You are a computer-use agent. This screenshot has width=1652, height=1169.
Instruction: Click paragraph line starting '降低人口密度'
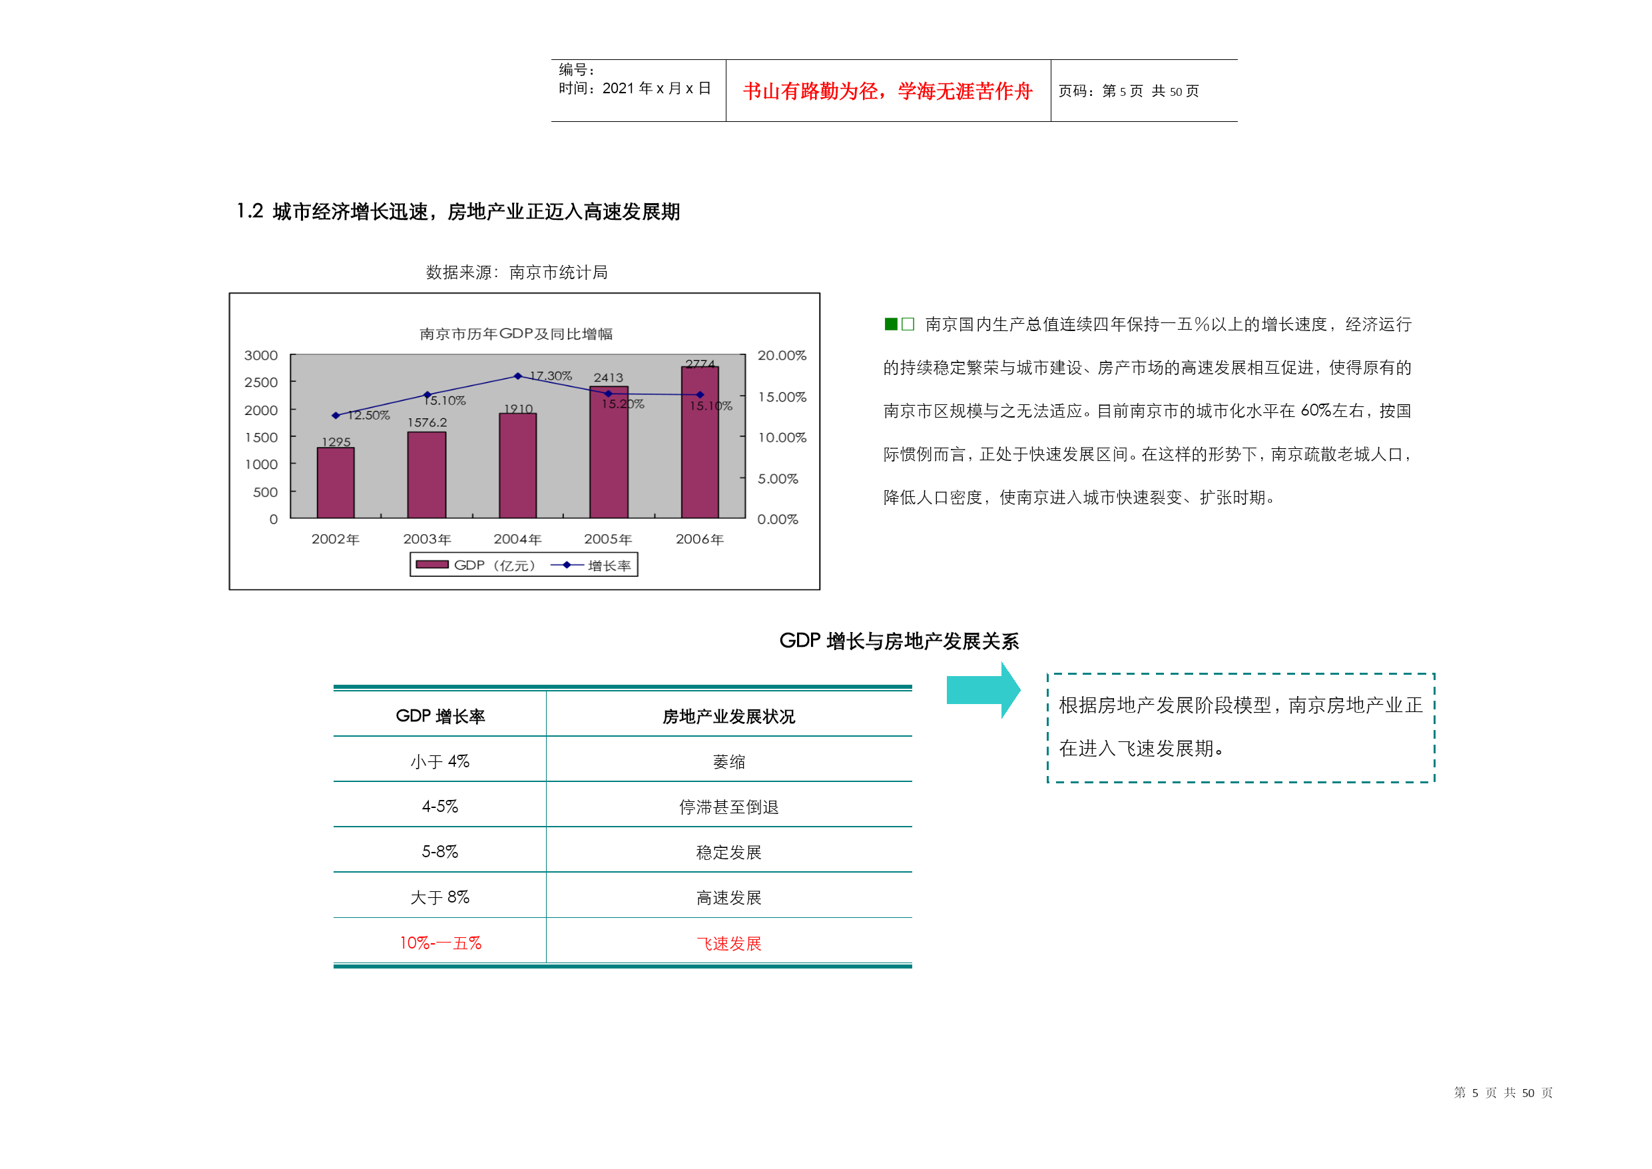click(x=1080, y=497)
